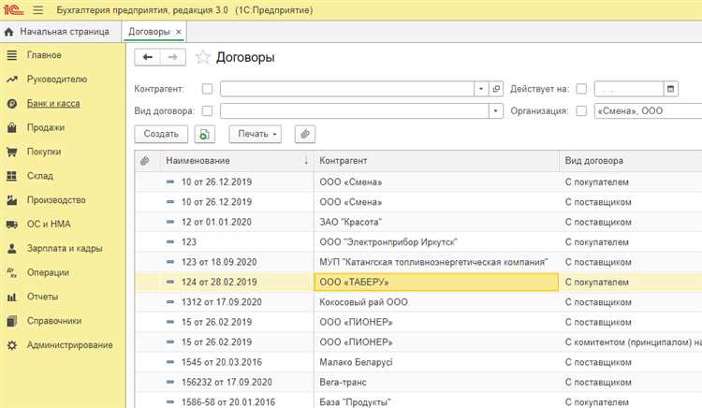
Task: Go back with the left arrow button
Action: click(147, 57)
